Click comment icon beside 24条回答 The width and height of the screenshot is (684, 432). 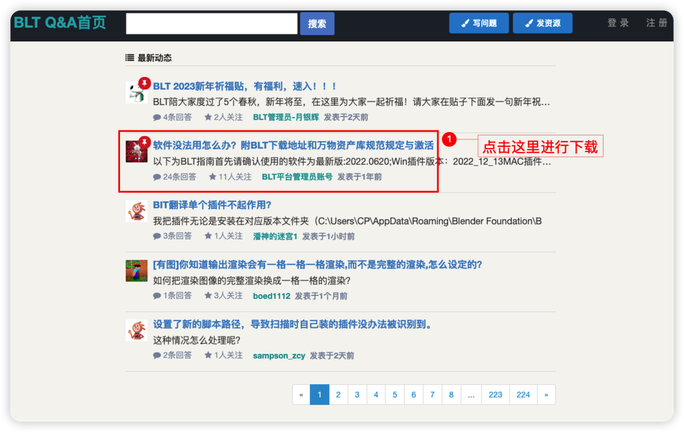[x=157, y=177]
